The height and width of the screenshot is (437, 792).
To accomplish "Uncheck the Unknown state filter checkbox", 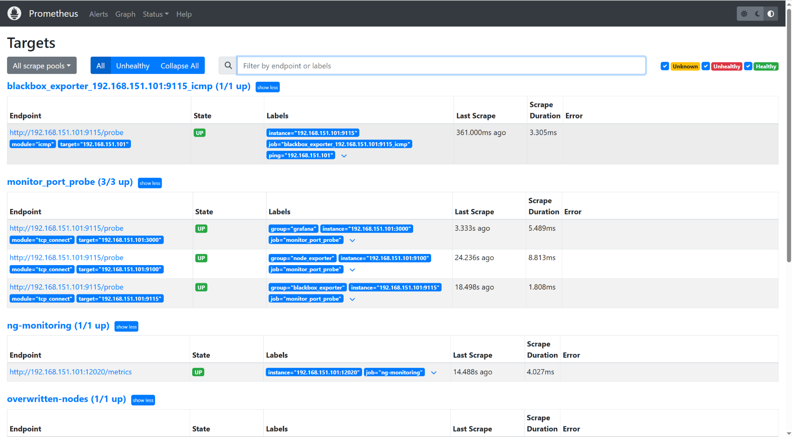I will tap(665, 66).
